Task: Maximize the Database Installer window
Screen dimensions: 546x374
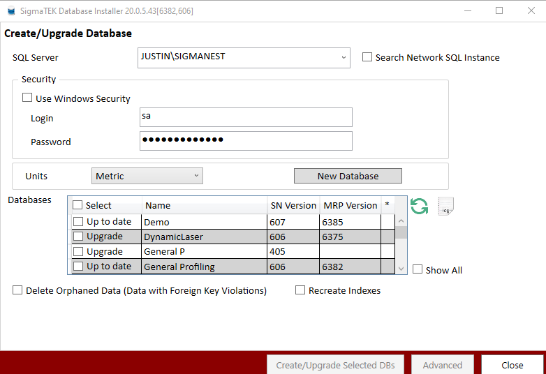Action: [499, 10]
